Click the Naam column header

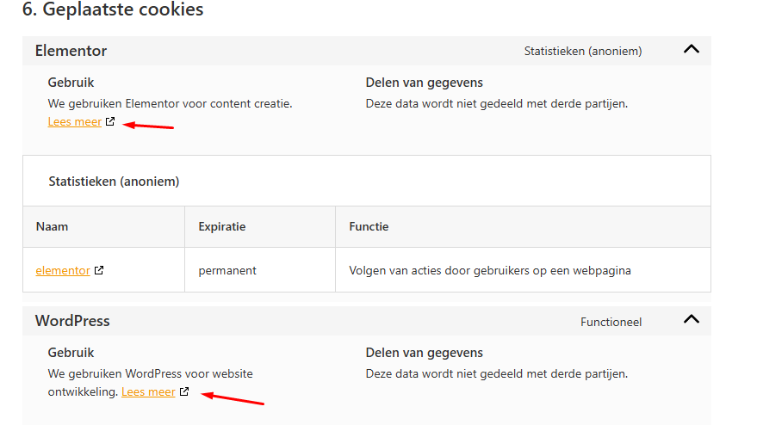click(53, 227)
